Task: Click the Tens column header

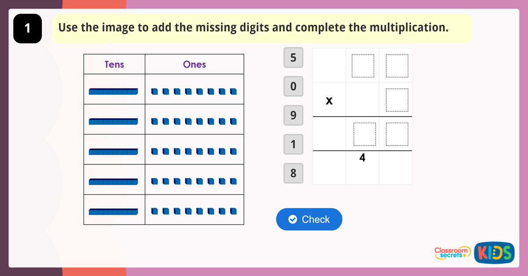Action: (114, 64)
